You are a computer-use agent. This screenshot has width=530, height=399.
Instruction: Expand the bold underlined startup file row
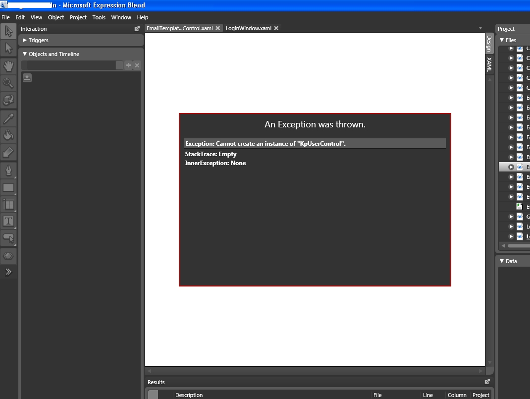[x=511, y=237]
